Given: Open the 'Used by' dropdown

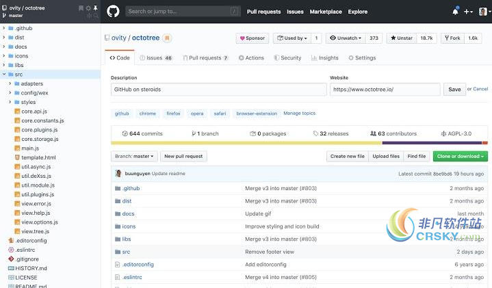Looking at the screenshot, I should pyautogui.click(x=292, y=38).
